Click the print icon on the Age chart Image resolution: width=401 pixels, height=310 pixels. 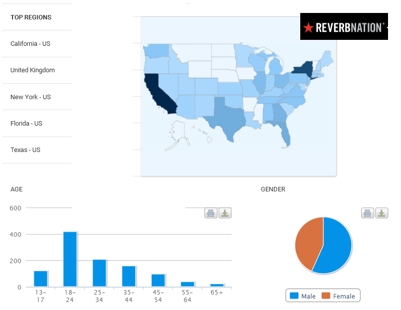(x=210, y=213)
